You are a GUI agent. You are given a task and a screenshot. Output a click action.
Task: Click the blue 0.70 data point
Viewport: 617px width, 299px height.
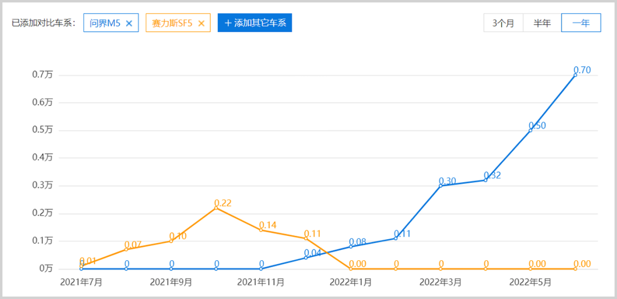pos(575,75)
